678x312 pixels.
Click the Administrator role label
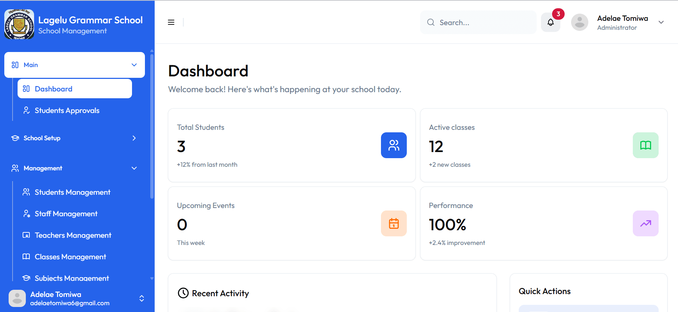click(617, 28)
